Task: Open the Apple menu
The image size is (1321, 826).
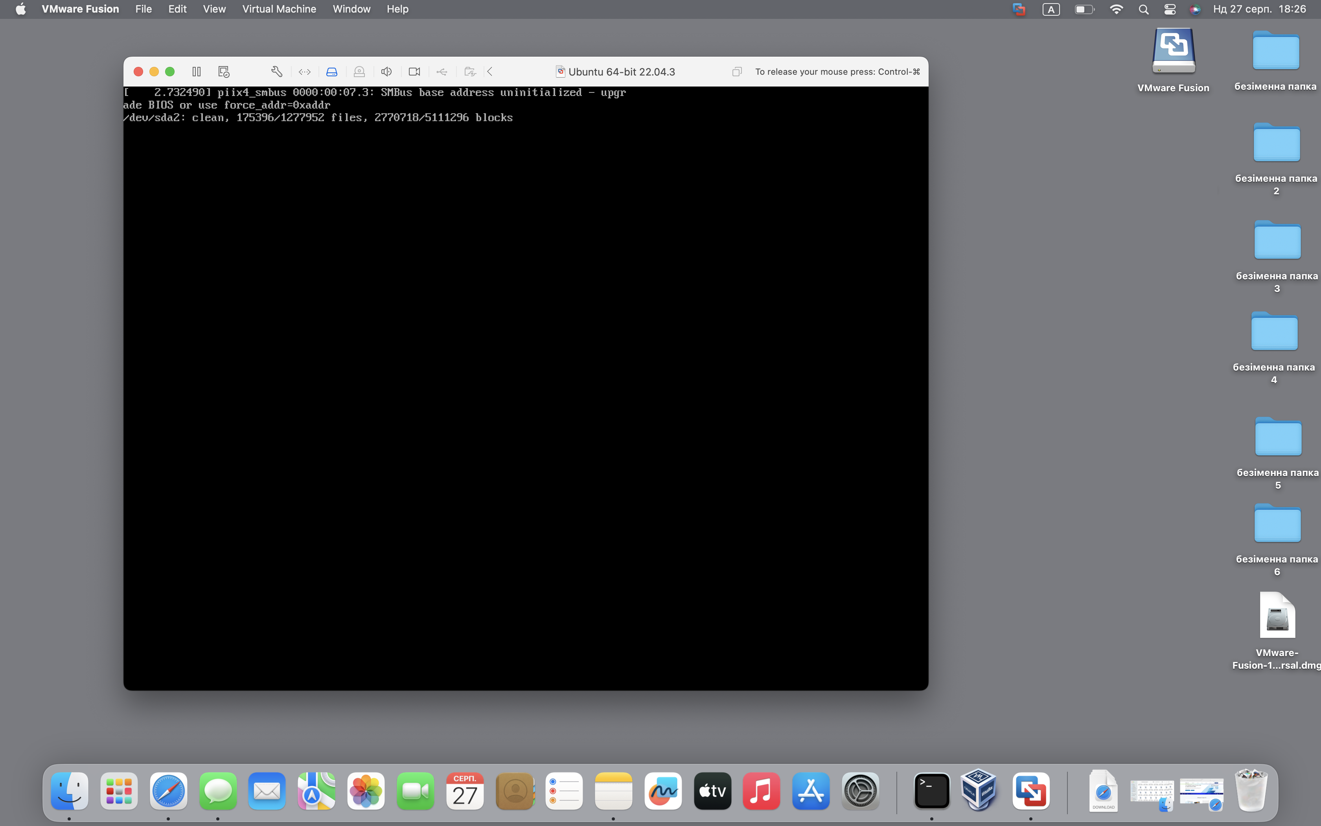Action: 20,9
